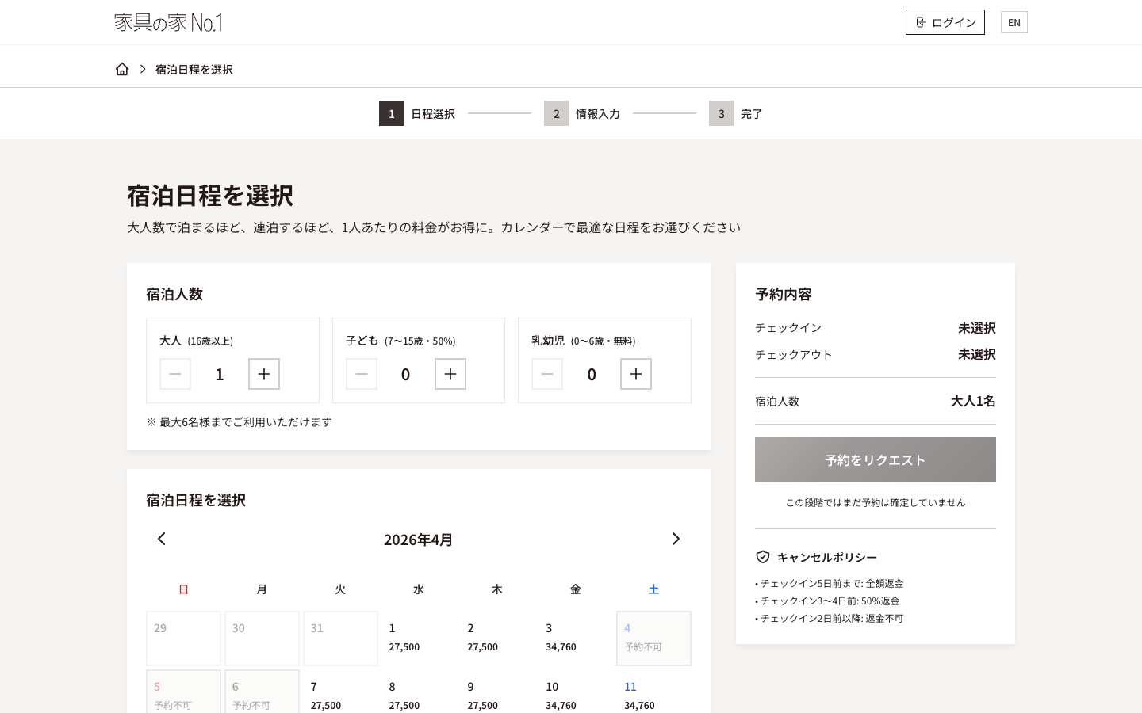Screen dimensions: 1142x713
Task: Click the grayed March 31 cell
Action: tap(340, 639)
